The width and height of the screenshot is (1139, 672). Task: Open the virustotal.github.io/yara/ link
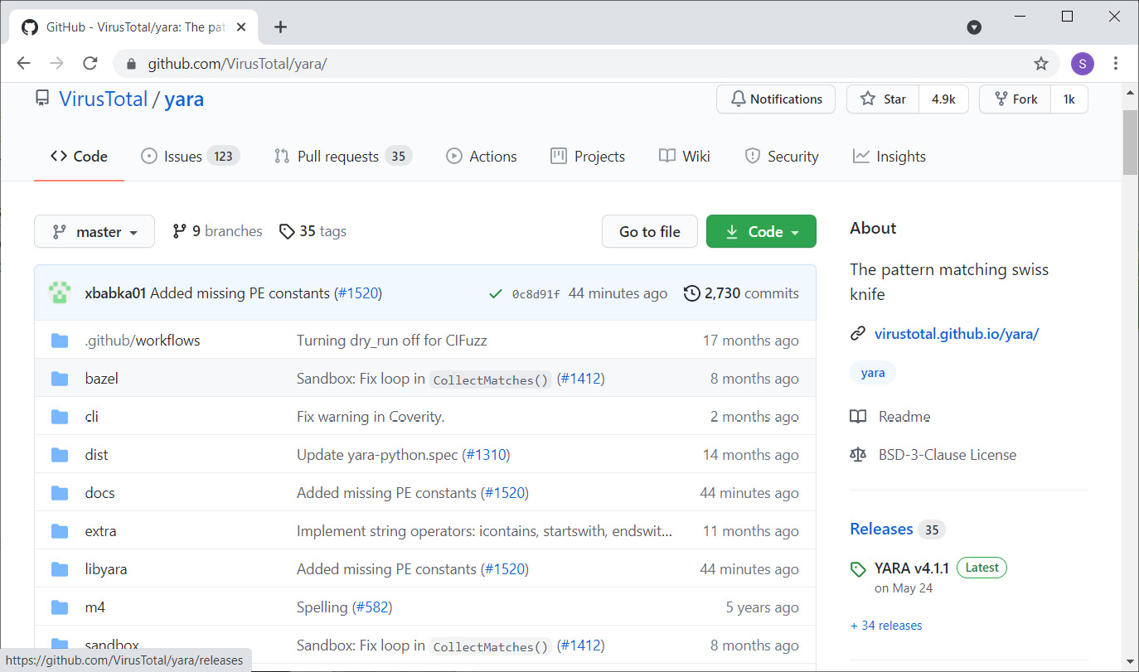point(957,334)
